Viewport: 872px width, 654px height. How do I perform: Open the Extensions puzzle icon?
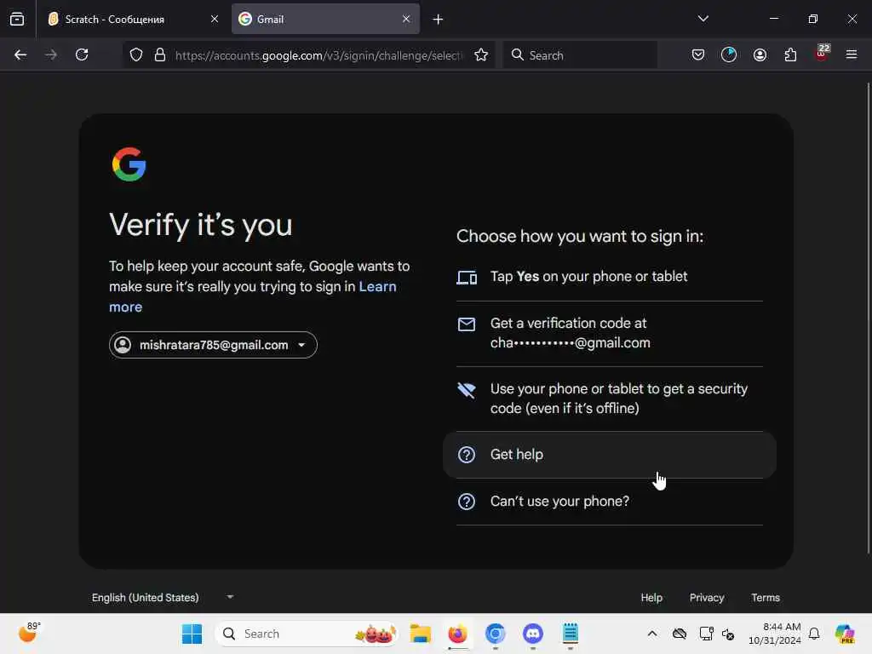pyautogui.click(x=790, y=54)
